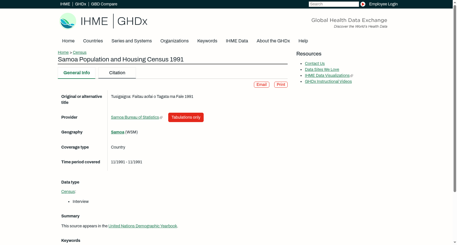Click scrollbar up arrow at top

tap(455, 2)
